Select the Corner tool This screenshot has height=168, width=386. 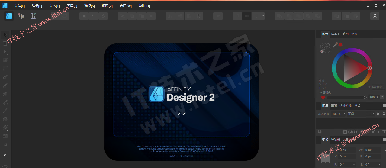click(5, 69)
